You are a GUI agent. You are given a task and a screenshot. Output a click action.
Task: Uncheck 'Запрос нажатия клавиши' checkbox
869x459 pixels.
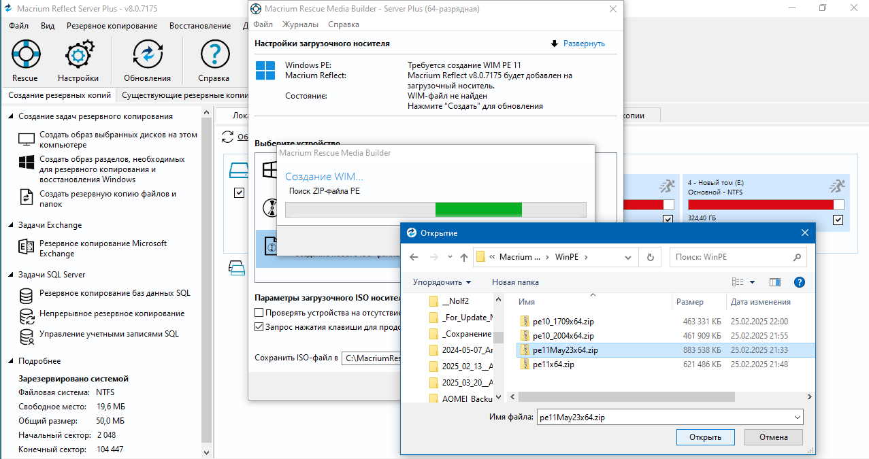pos(259,327)
